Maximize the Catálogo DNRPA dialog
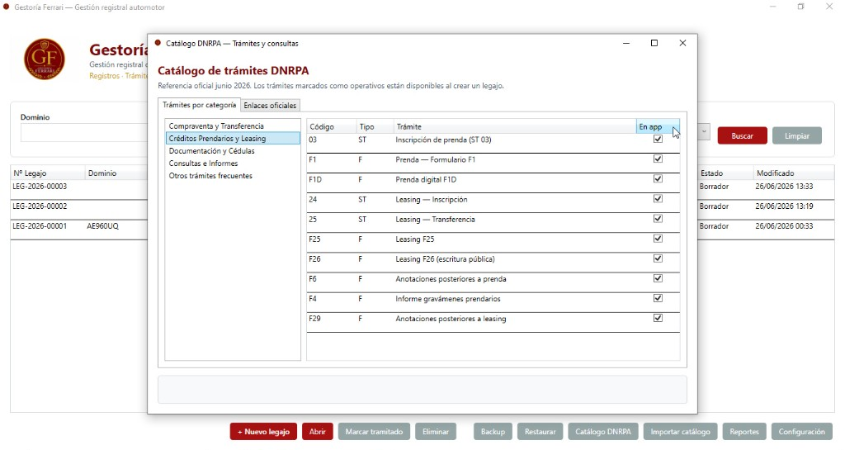 pos(654,43)
